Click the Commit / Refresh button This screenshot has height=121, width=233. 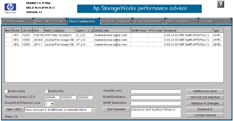click(x=205, y=115)
